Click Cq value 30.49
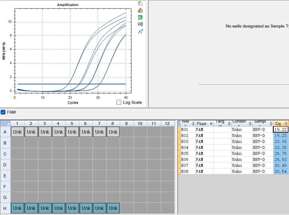The width and height of the screenshot is (289, 215). [x=281, y=165]
